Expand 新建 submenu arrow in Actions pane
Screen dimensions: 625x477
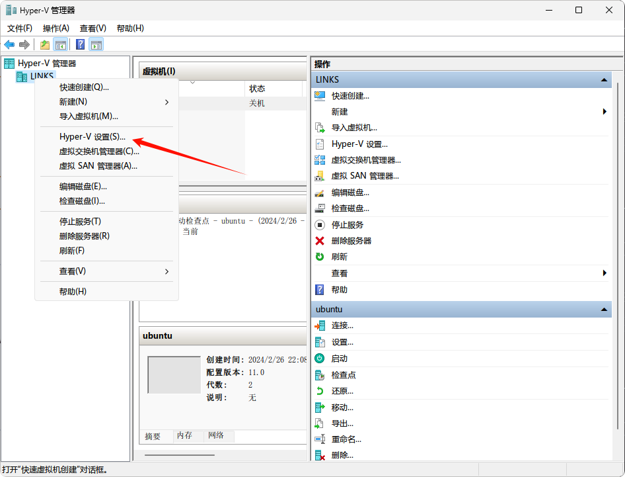click(x=605, y=112)
